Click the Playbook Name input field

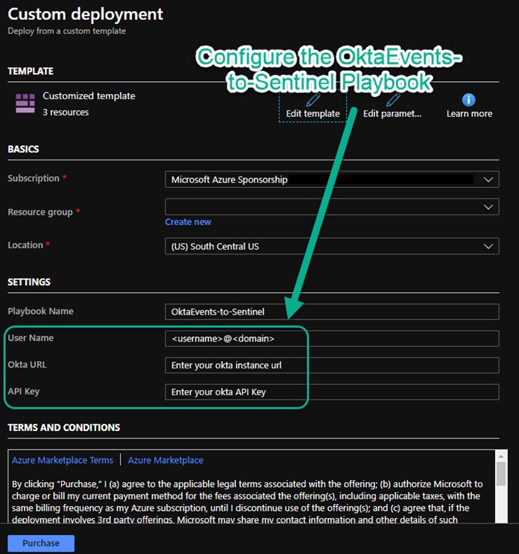(332, 312)
